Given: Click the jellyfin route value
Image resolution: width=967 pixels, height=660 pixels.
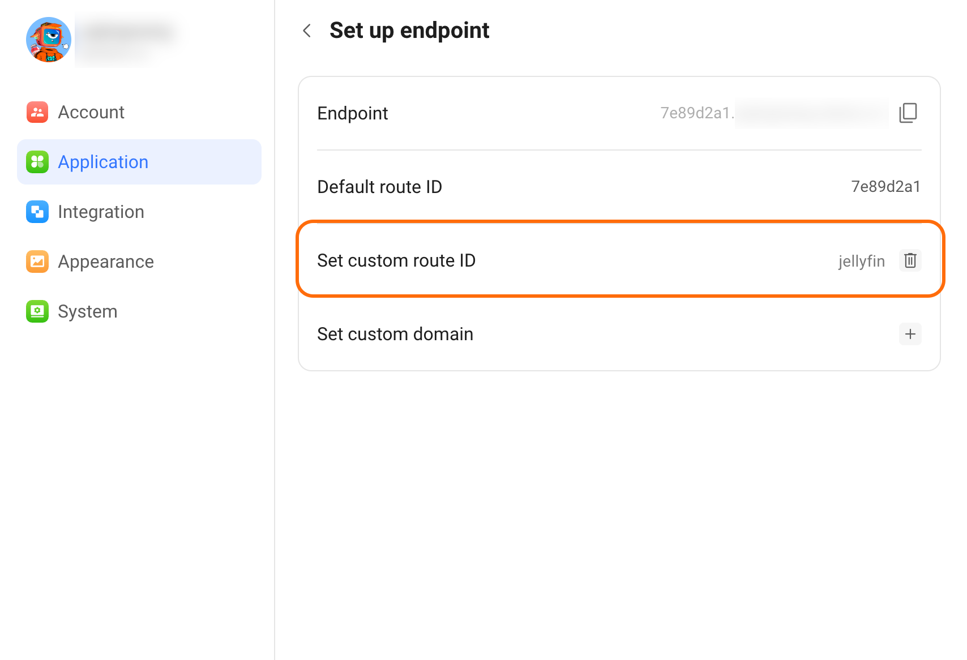Looking at the screenshot, I should [x=862, y=261].
